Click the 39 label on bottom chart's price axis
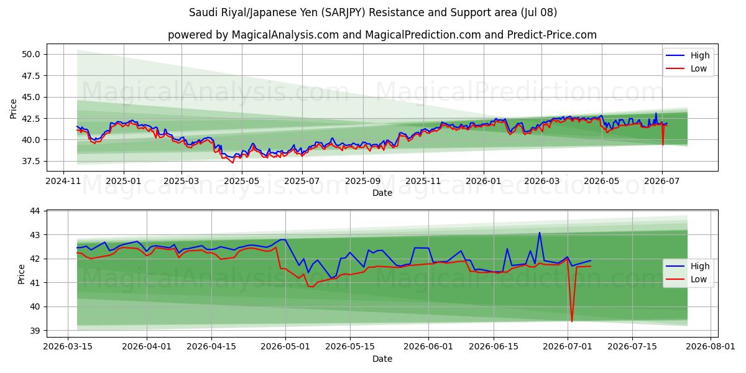746x373 pixels. (35, 331)
